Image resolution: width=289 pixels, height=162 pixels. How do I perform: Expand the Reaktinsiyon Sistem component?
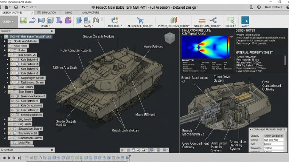click(7, 82)
